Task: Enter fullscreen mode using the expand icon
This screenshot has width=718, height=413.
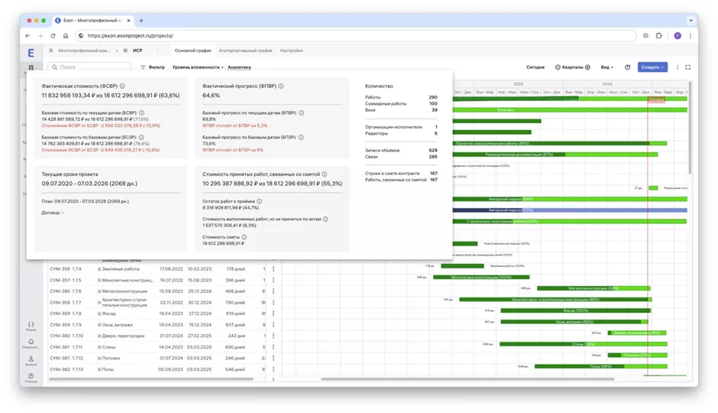Action: point(687,67)
